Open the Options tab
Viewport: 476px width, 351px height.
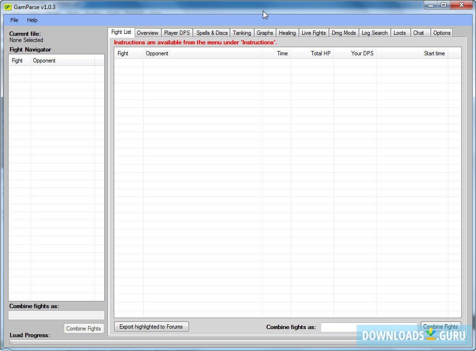click(442, 33)
